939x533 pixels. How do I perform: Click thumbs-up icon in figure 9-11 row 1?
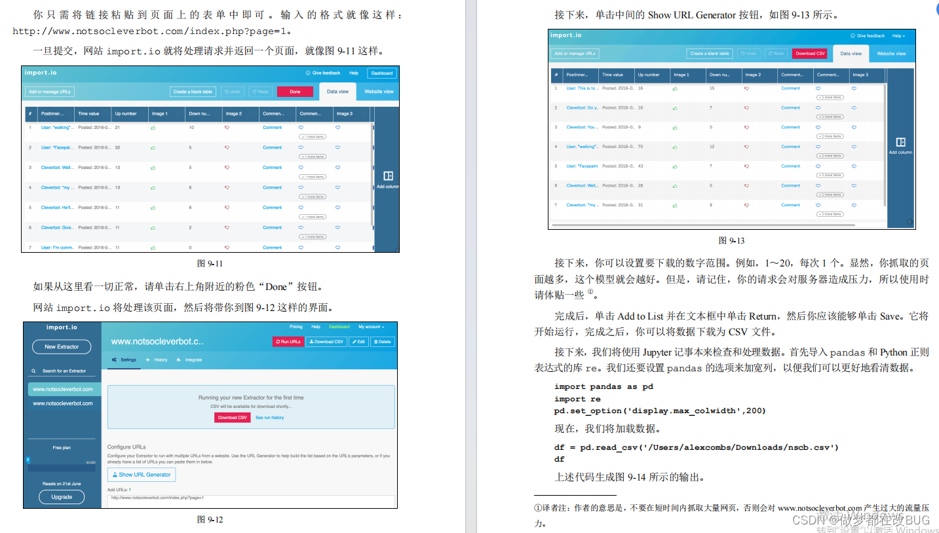(153, 128)
